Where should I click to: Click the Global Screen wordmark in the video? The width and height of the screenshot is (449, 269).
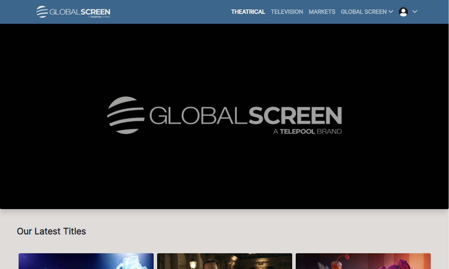coord(245,116)
